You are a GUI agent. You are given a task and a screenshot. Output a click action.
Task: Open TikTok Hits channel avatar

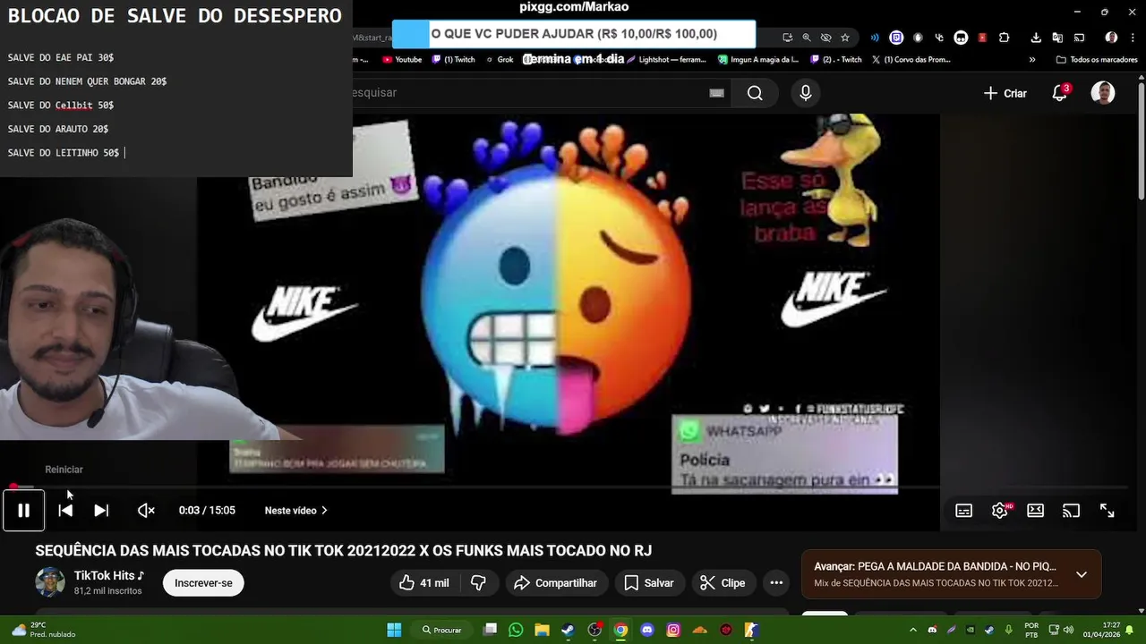[x=50, y=582]
